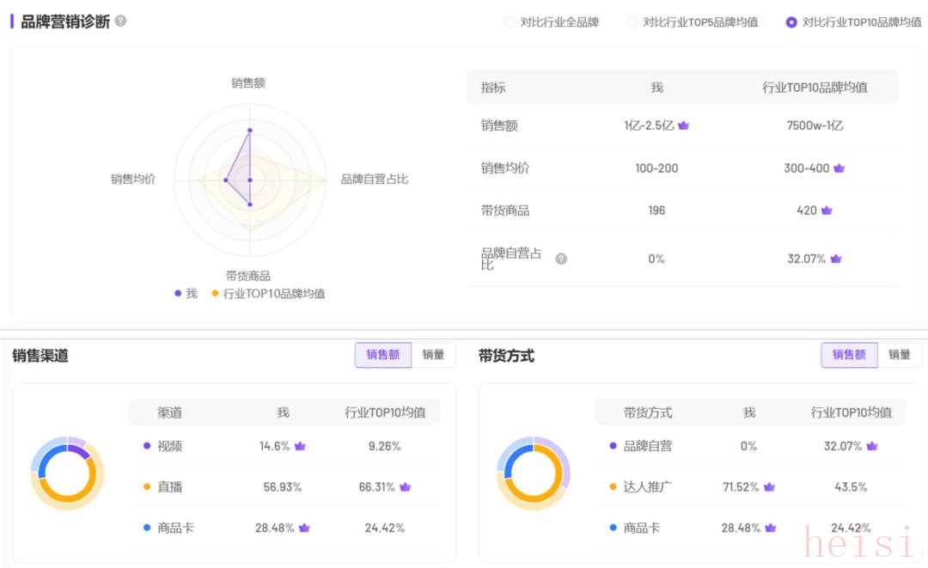Click crown icon beside 66.31% live stream
The width and height of the screenshot is (928, 568).
405,487
